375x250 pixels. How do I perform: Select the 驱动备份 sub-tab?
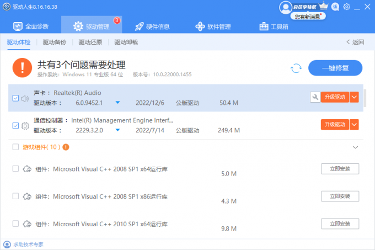[54, 42]
